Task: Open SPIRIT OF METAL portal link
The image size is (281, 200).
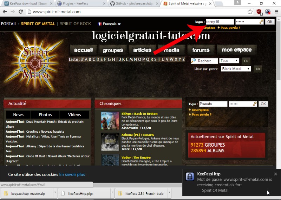Action: click(38, 24)
